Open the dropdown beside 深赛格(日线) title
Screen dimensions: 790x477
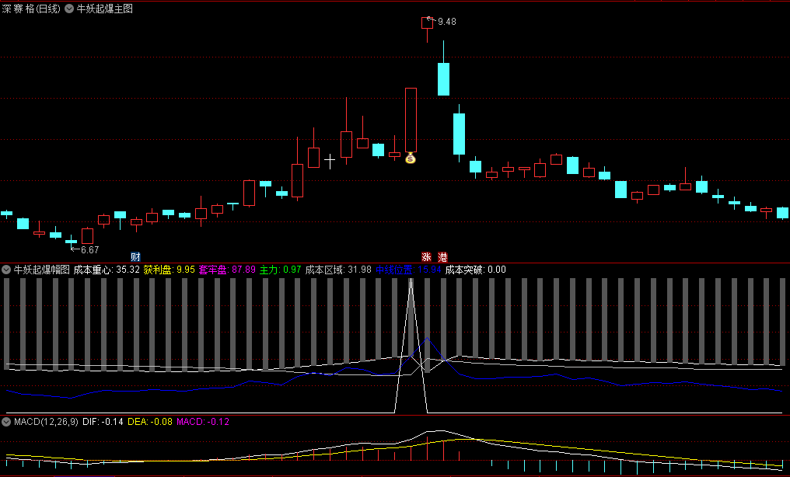pos(69,9)
